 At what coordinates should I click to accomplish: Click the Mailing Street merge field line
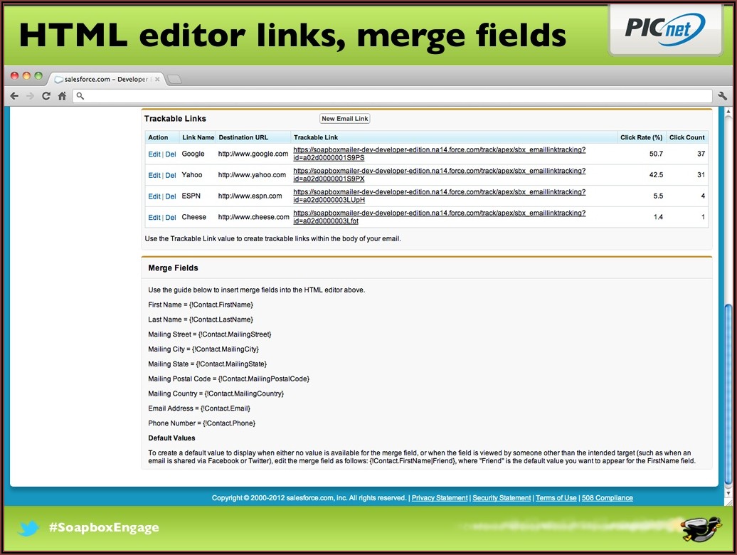(210, 334)
